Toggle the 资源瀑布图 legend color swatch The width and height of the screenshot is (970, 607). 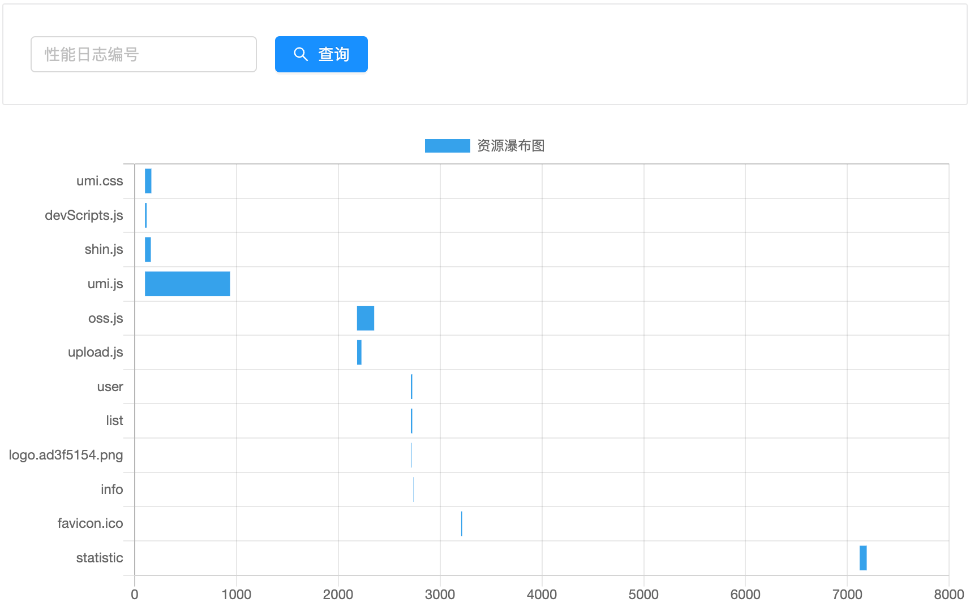click(447, 146)
